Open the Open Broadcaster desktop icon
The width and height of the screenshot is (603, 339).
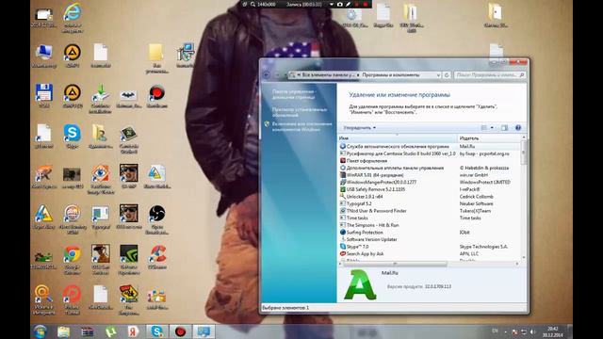(156, 219)
